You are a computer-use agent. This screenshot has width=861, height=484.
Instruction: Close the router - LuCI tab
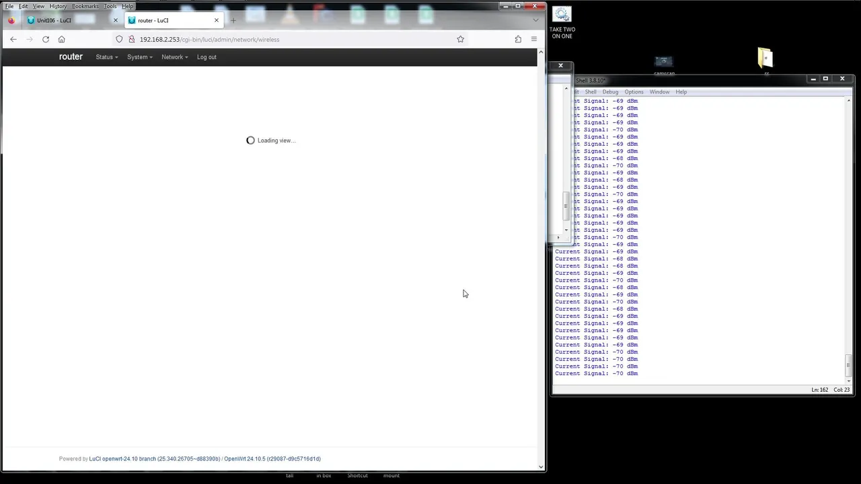[x=217, y=20]
